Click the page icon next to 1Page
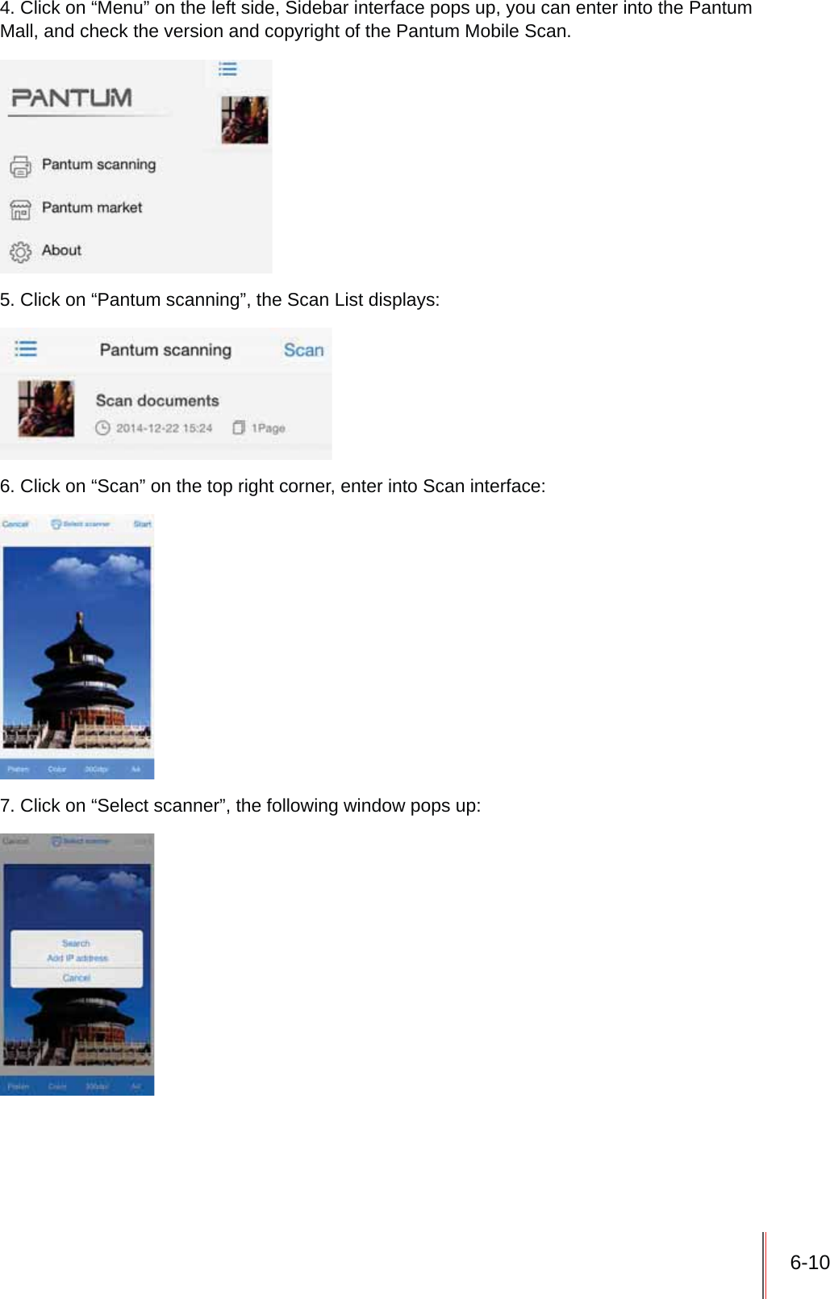Viewport: 830px width, 1299px height. point(239,427)
